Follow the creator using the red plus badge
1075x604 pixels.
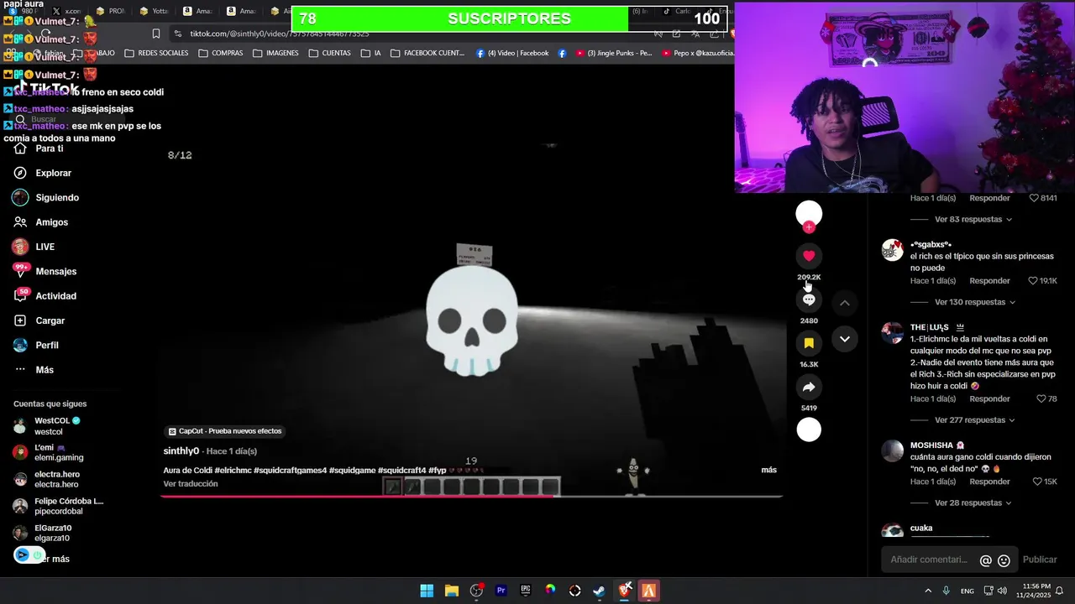(x=809, y=227)
